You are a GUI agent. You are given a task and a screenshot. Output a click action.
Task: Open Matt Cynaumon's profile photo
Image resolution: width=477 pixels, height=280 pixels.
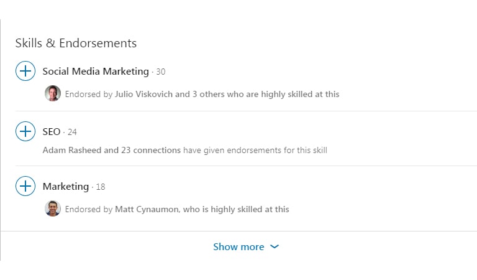pos(53,208)
